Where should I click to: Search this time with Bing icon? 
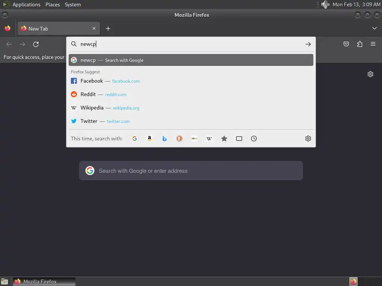[x=165, y=139]
